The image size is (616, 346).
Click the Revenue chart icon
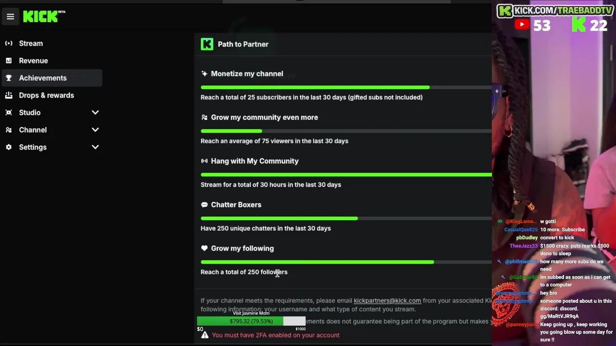pyautogui.click(x=9, y=61)
